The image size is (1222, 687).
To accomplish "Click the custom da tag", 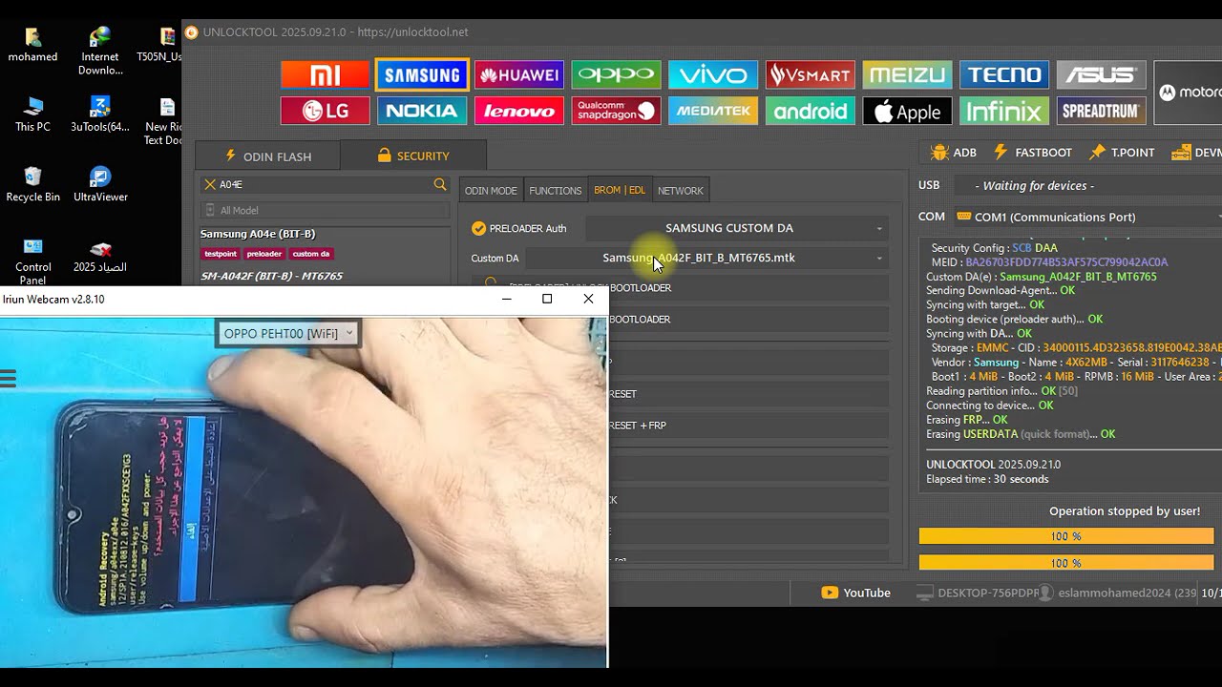I will tap(311, 254).
